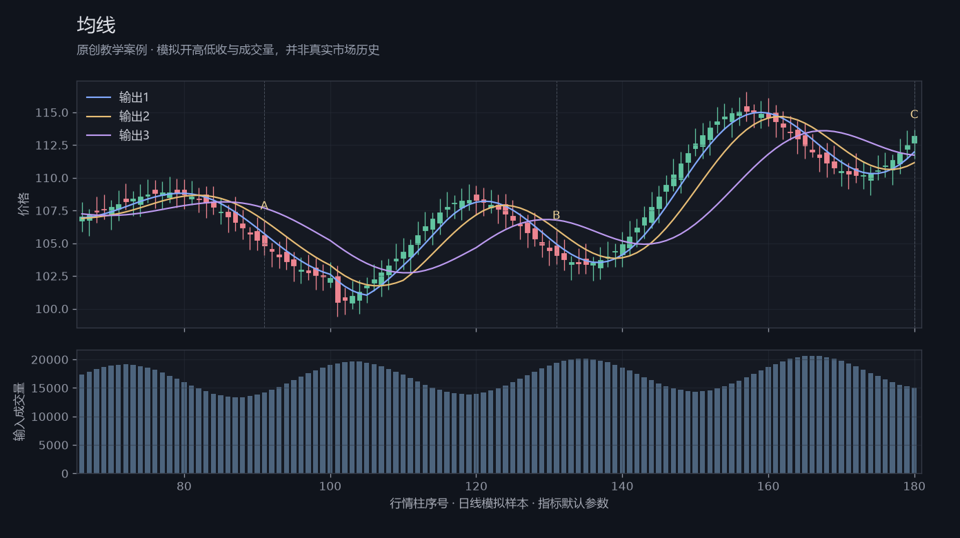Click the 15000 volume axis tick

point(50,388)
